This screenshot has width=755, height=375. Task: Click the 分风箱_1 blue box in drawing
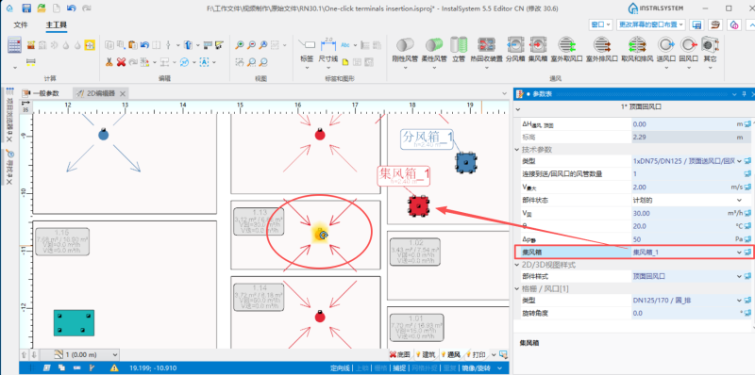(x=466, y=162)
